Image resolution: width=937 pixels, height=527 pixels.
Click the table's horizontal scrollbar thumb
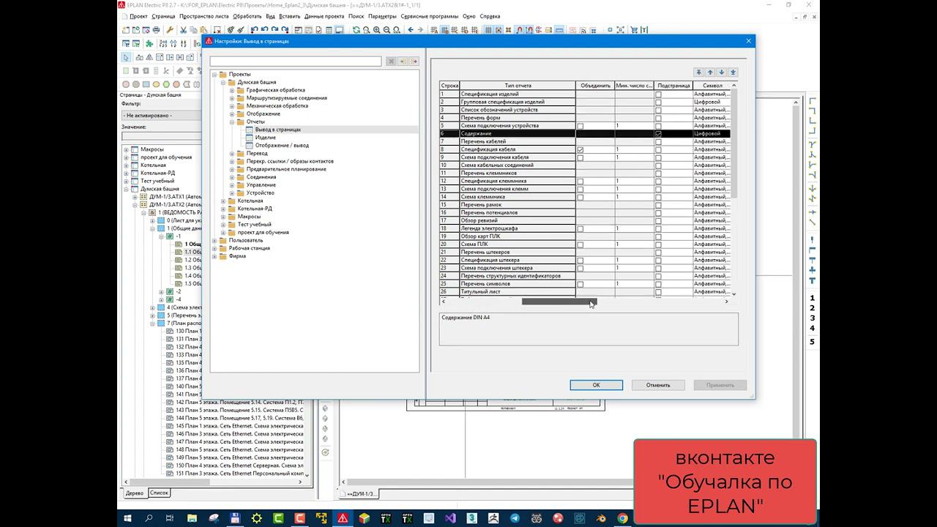click(x=559, y=301)
